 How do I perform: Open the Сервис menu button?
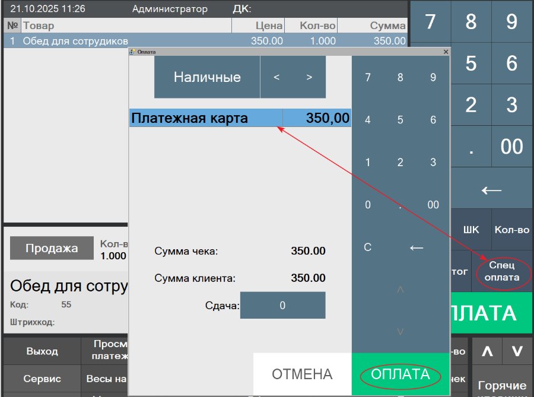tap(42, 379)
